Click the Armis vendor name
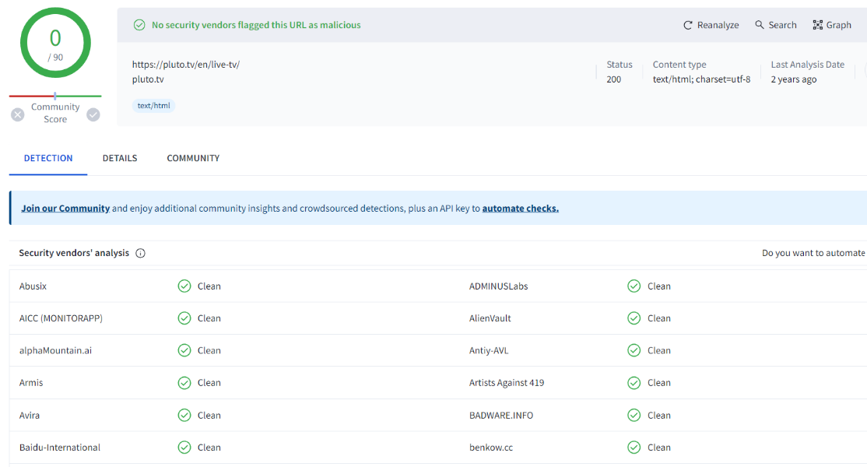 tap(31, 382)
